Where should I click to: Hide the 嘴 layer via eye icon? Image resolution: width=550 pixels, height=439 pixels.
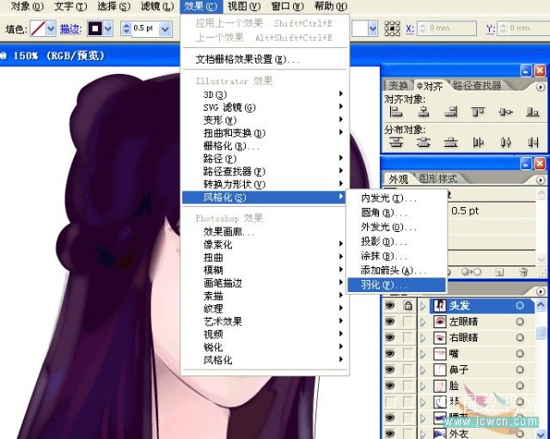point(390,353)
